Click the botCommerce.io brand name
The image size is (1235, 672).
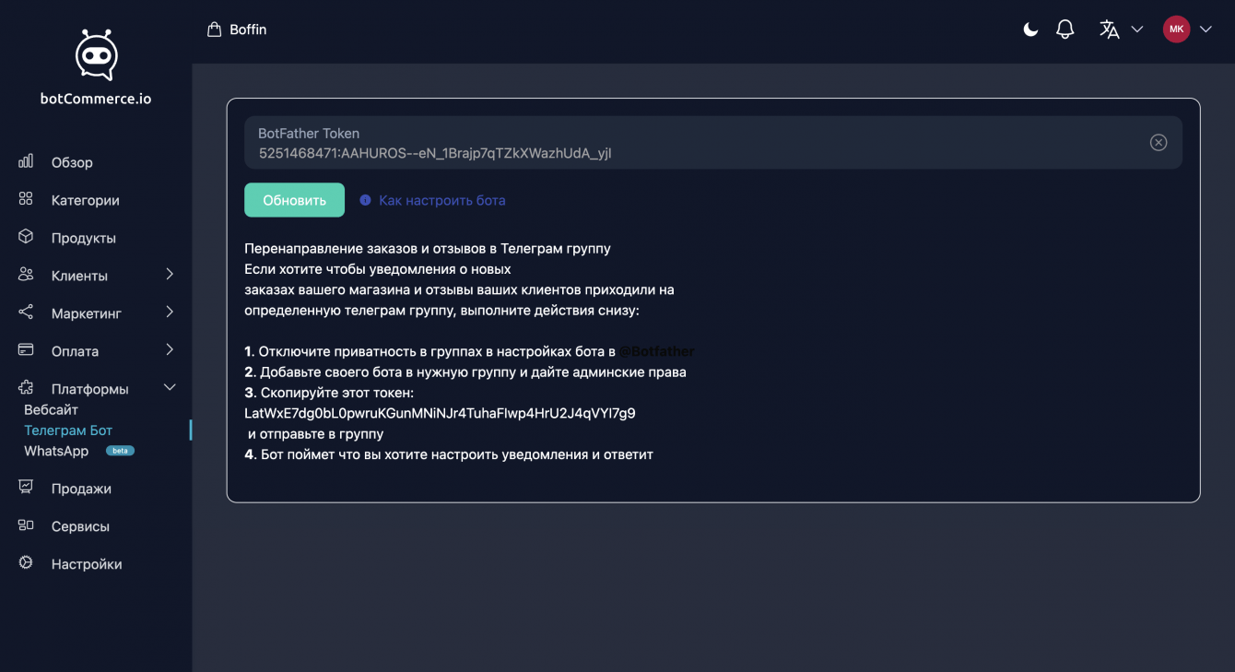pos(96,99)
